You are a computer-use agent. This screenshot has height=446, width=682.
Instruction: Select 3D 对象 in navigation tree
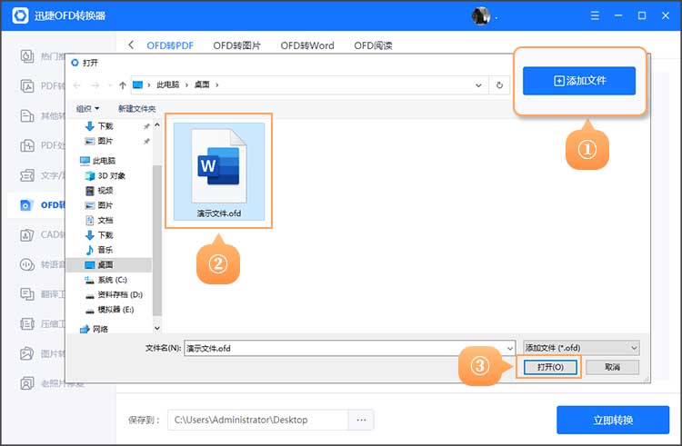click(x=105, y=176)
